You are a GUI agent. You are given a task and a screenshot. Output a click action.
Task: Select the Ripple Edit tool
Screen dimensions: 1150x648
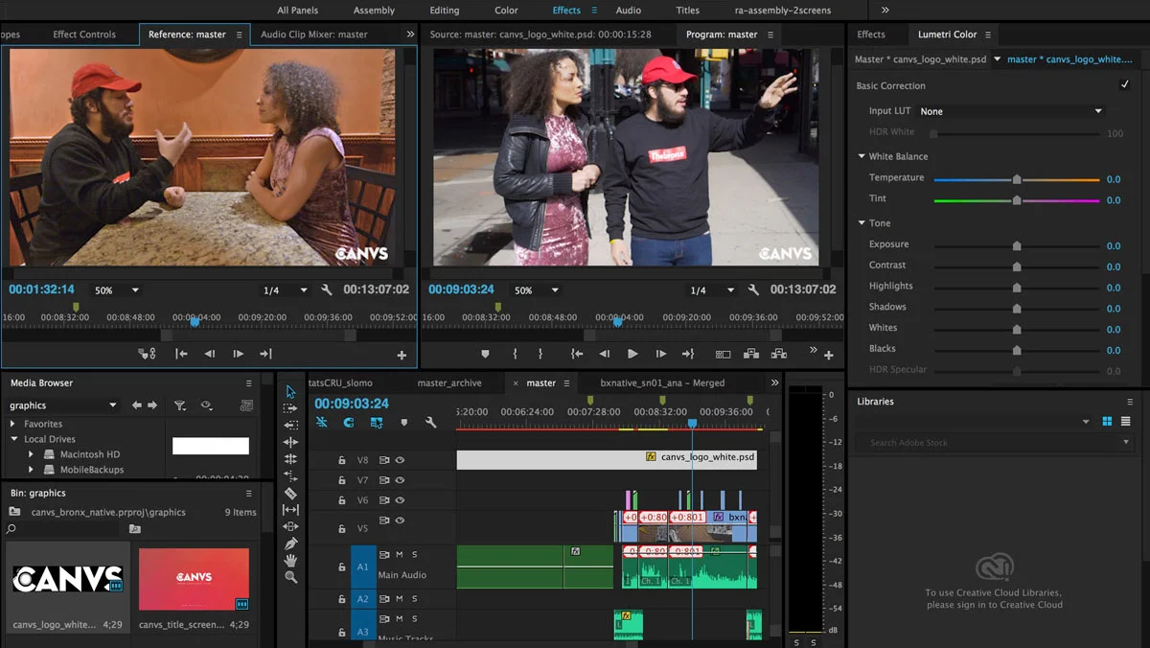click(x=291, y=442)
